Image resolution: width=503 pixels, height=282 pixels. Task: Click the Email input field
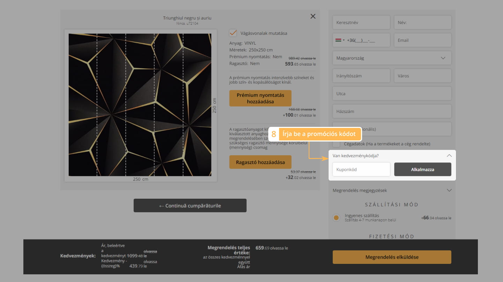[x=422, y=40]
